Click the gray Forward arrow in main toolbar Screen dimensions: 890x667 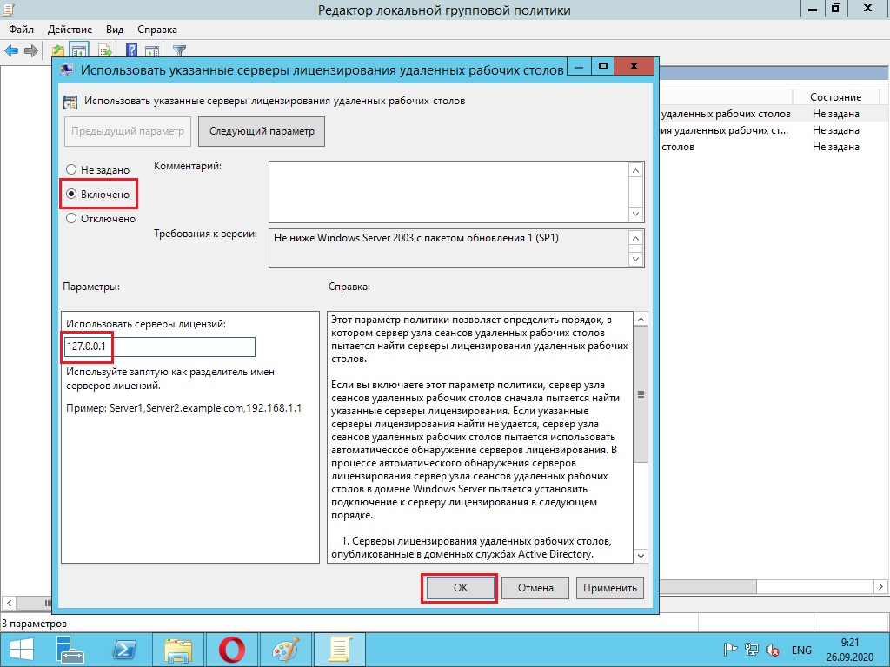(31, 50)
